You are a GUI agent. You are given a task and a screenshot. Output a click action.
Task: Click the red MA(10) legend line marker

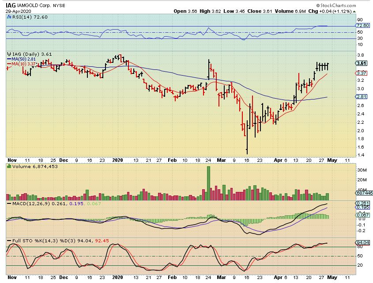click(x=9, y=64)
